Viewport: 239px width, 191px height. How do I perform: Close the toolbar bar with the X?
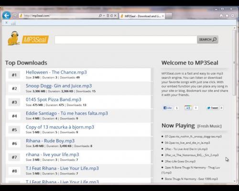(x=7, y=22)
